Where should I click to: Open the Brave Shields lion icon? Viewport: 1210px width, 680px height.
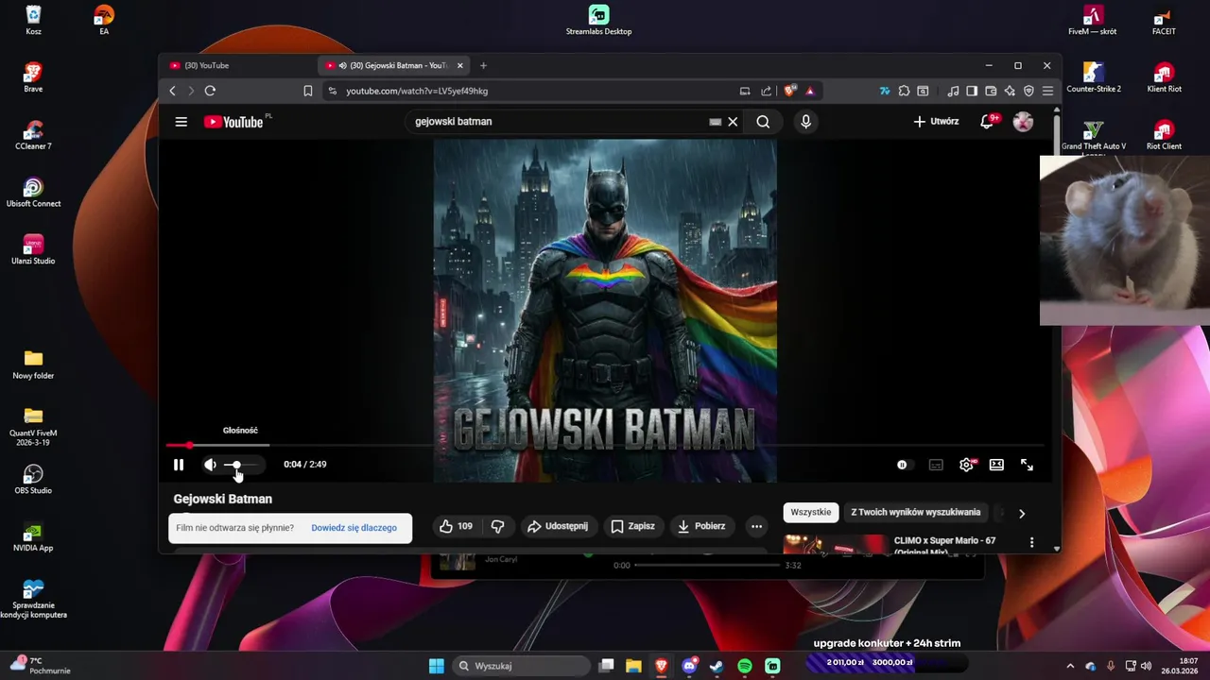(790, 91)
